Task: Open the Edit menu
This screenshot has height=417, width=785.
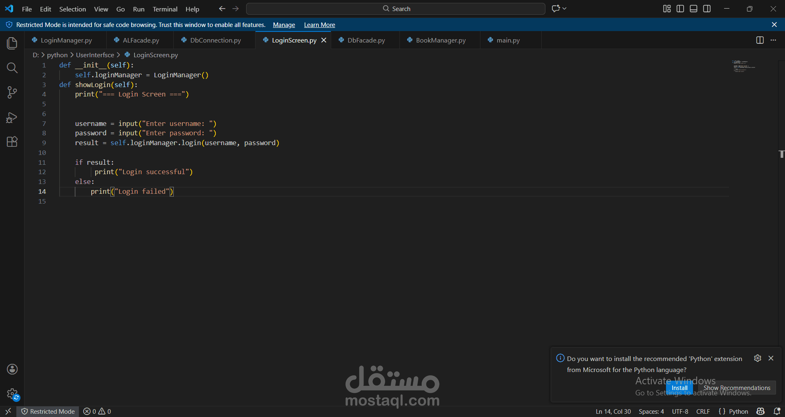Action: tap(45, 9)
